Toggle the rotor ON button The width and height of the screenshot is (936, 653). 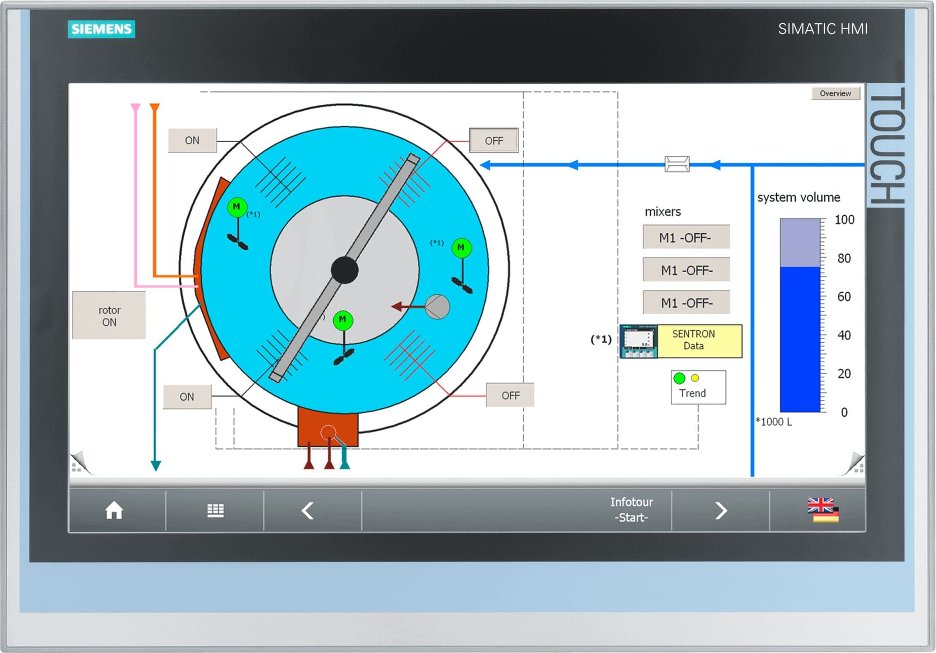tap(109, 316)
